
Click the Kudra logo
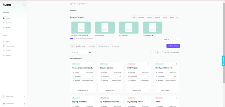[x=7, y=5]
